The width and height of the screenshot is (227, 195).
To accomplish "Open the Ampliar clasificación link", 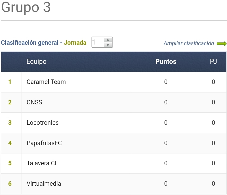I will pos(189,43).
